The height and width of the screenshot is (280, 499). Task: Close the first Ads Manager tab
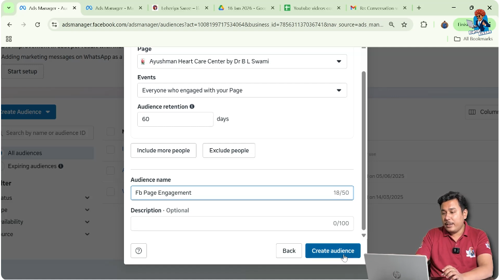click(x=74, y=8)
